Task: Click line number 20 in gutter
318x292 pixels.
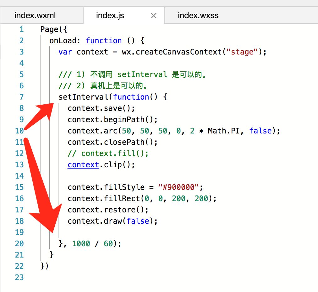Action: 19,243
